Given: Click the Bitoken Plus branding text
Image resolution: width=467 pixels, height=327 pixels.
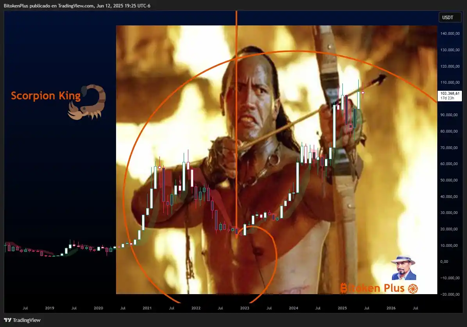Looking at the screenshot, I should [372, 288].
